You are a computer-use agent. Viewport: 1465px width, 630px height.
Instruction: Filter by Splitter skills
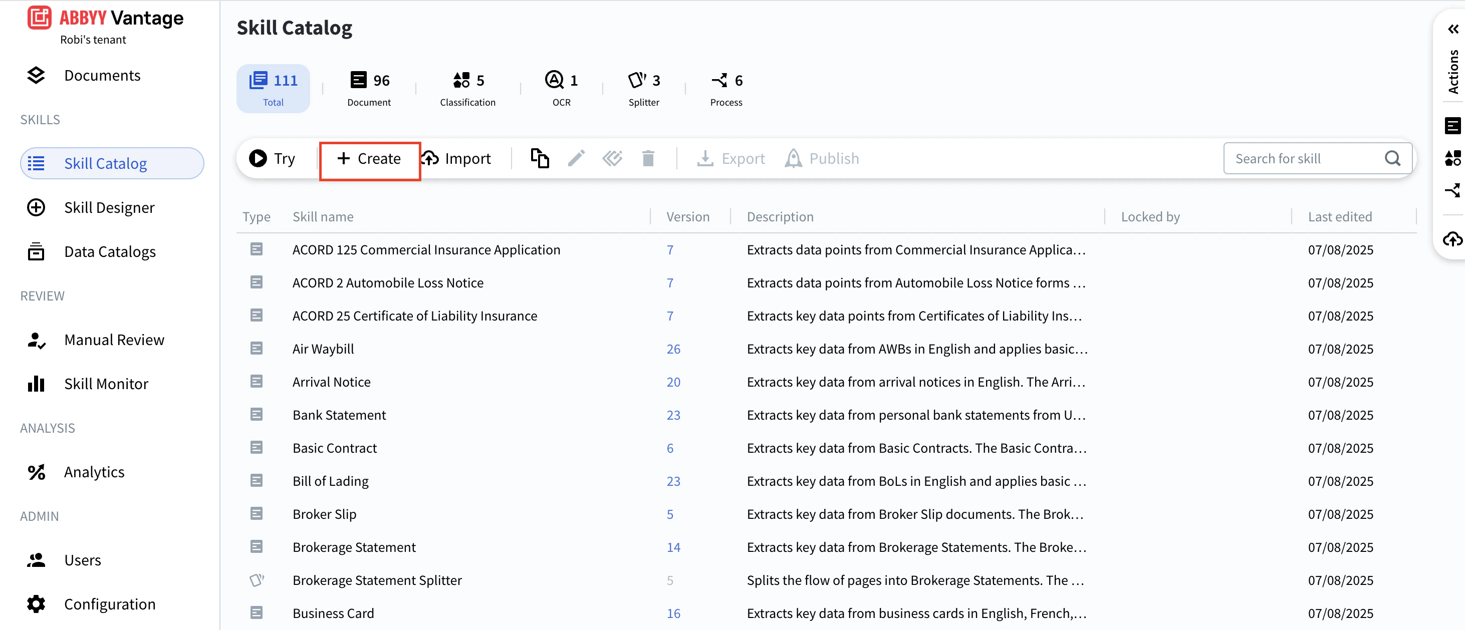[643, 89]
